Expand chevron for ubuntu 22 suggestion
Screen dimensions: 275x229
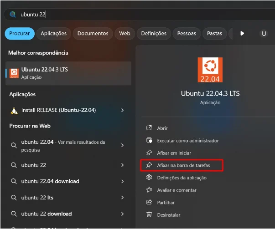[x=122, y=165]
